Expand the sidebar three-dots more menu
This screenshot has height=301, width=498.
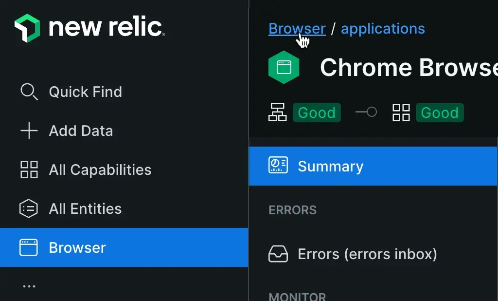coord(29,286)
